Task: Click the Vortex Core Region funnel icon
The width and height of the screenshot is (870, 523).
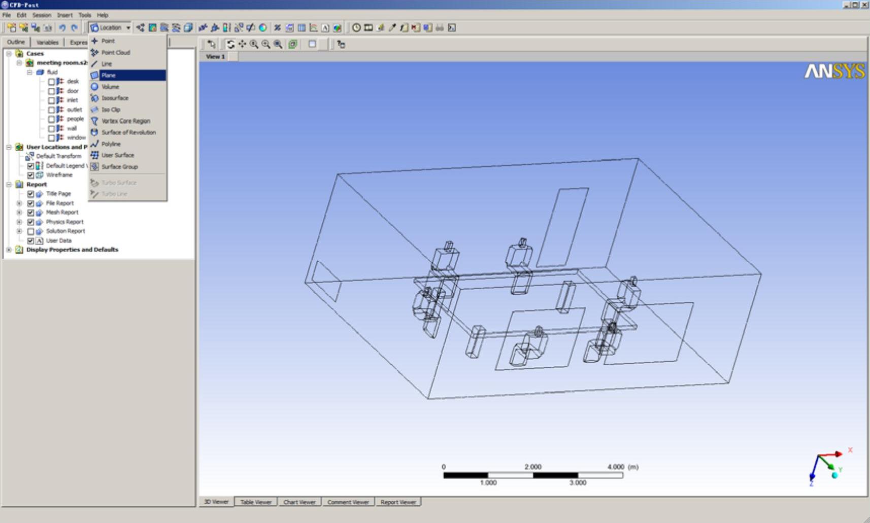Action: tap(94, 121)
